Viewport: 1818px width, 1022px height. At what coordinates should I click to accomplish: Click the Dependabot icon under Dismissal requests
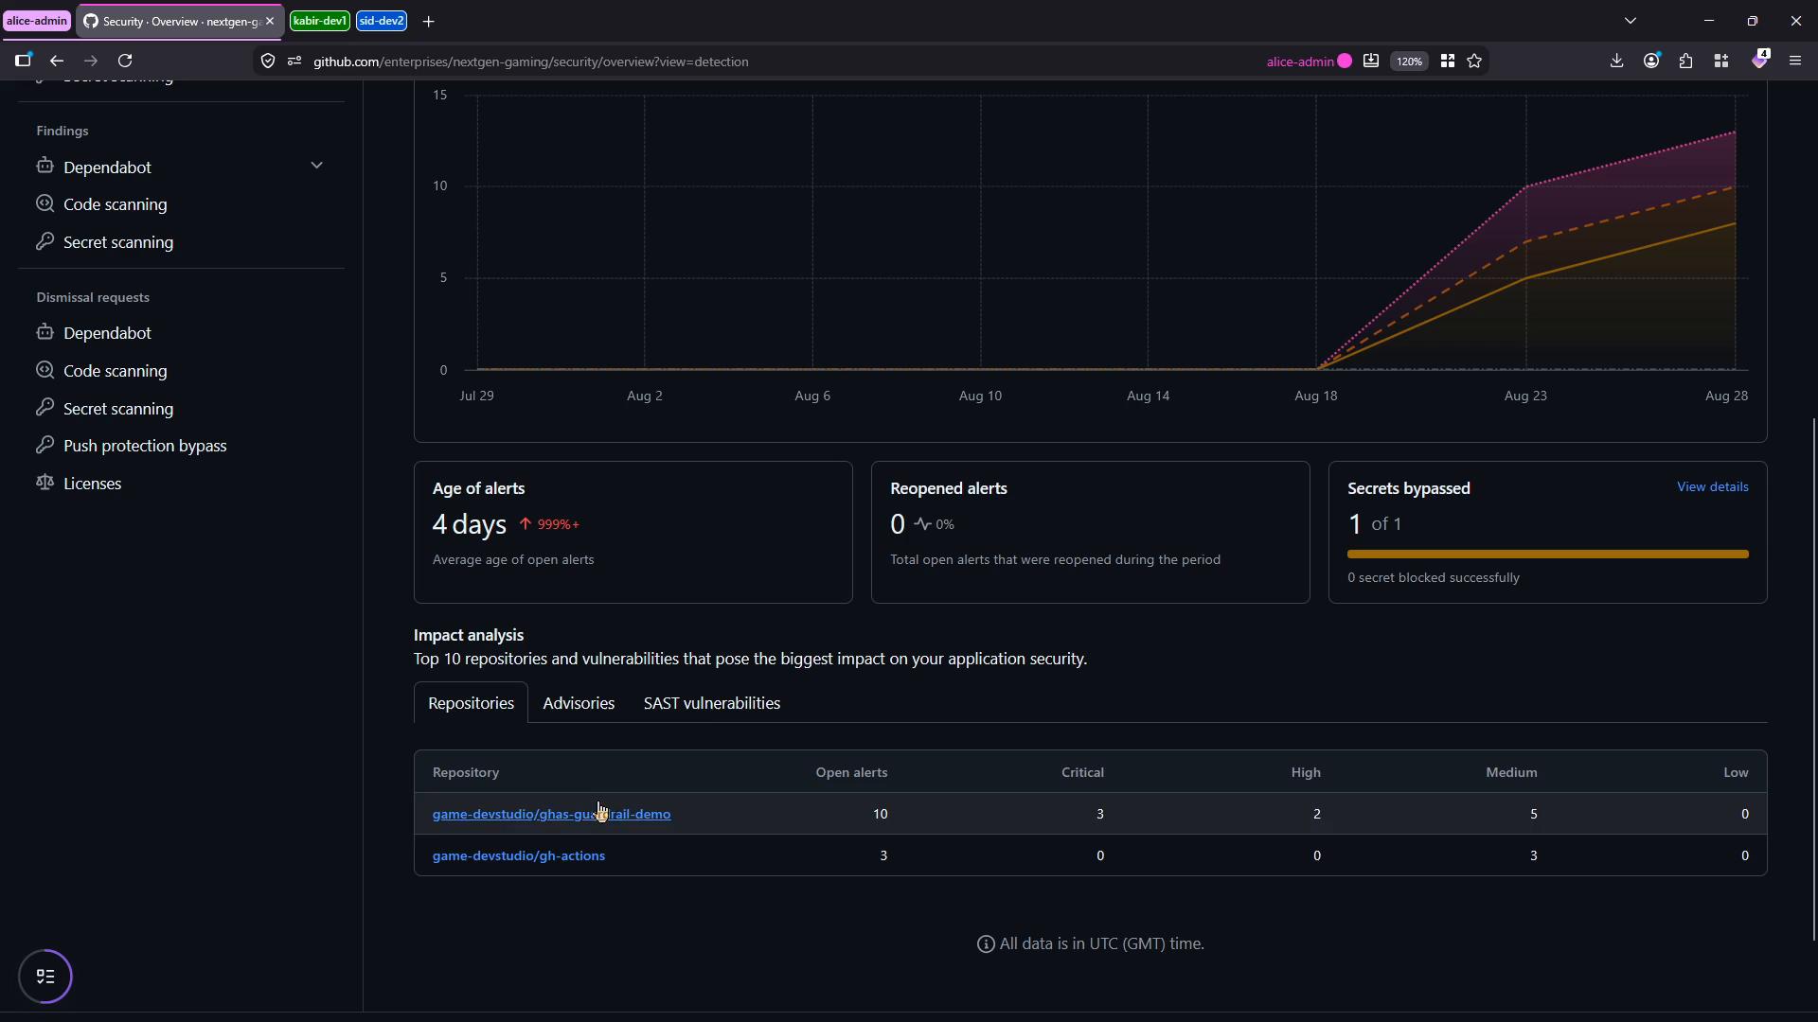[x=45, y=332]
